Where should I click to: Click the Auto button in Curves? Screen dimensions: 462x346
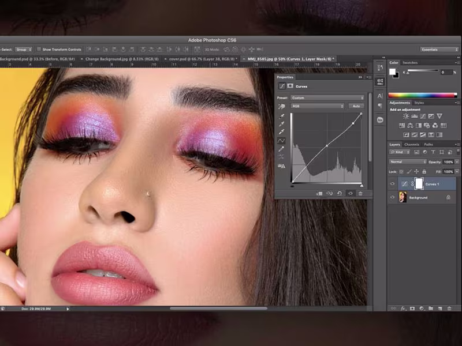(356, 106)
